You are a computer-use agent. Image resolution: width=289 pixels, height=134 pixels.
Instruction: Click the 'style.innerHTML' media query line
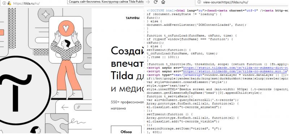point(217,89)
